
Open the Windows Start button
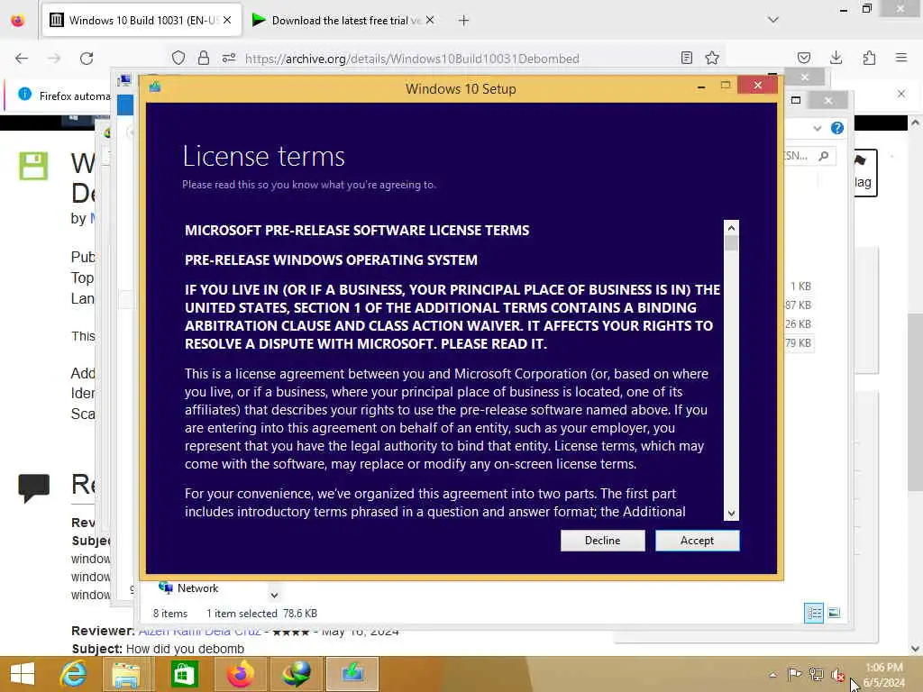pyautogui.click(x=23, y=674)
